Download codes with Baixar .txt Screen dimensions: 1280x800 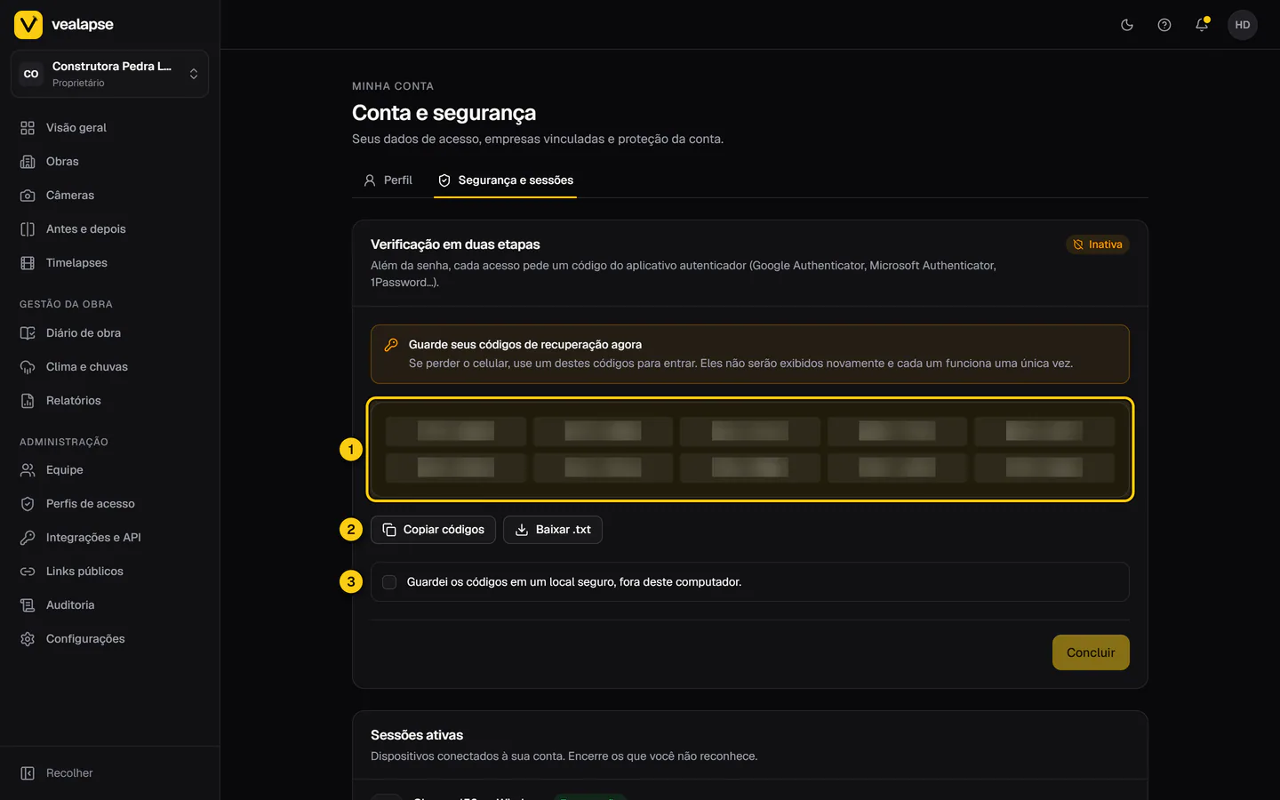pyautogui.click(x=553, y=530)
